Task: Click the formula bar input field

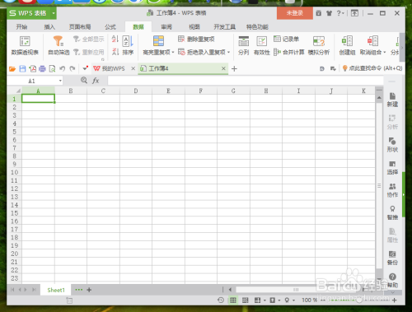Action: 246,81
